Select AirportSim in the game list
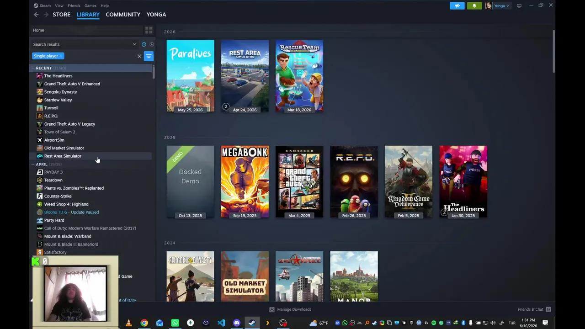 54,140
